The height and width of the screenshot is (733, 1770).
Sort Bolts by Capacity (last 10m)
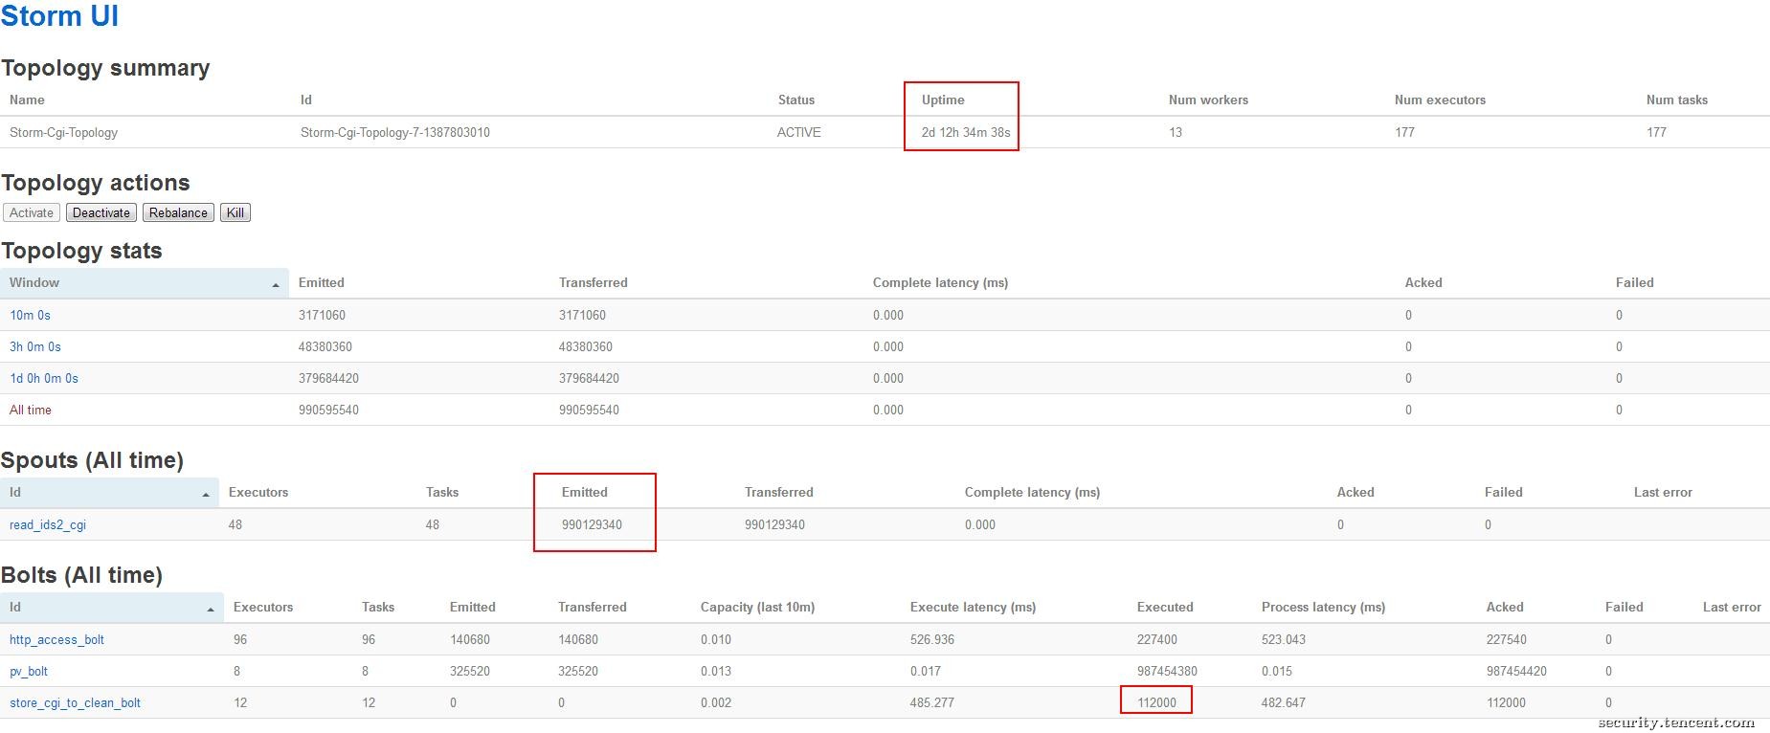(x=757, y=607)
